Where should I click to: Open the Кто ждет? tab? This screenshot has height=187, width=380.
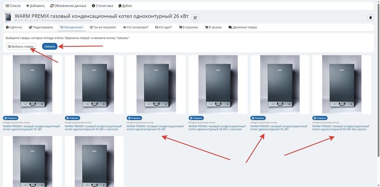coord(163,27)
